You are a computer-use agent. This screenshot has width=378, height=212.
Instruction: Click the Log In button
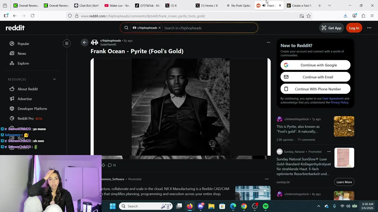(354, 28)
